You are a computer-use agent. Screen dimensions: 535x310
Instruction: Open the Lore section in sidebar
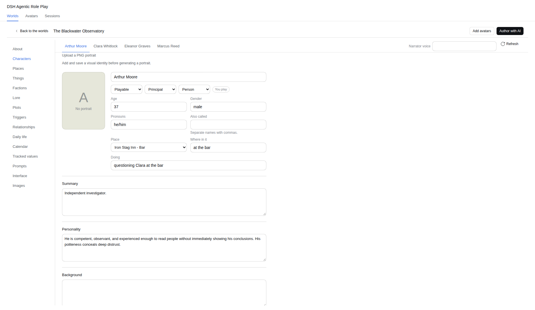pyautogui.click(x=16, y=98)
